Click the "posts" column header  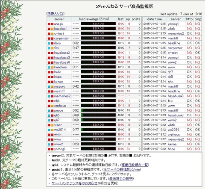(x=136, y=19)
